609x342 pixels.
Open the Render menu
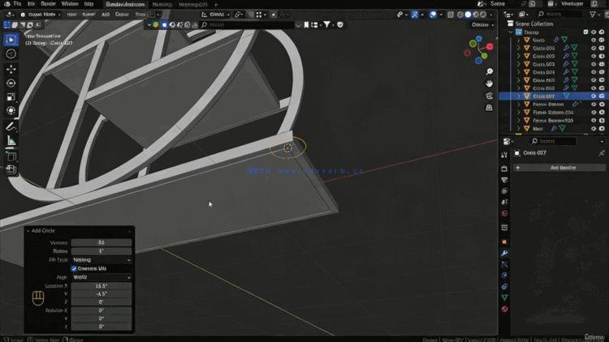click(x=48, y=4)
